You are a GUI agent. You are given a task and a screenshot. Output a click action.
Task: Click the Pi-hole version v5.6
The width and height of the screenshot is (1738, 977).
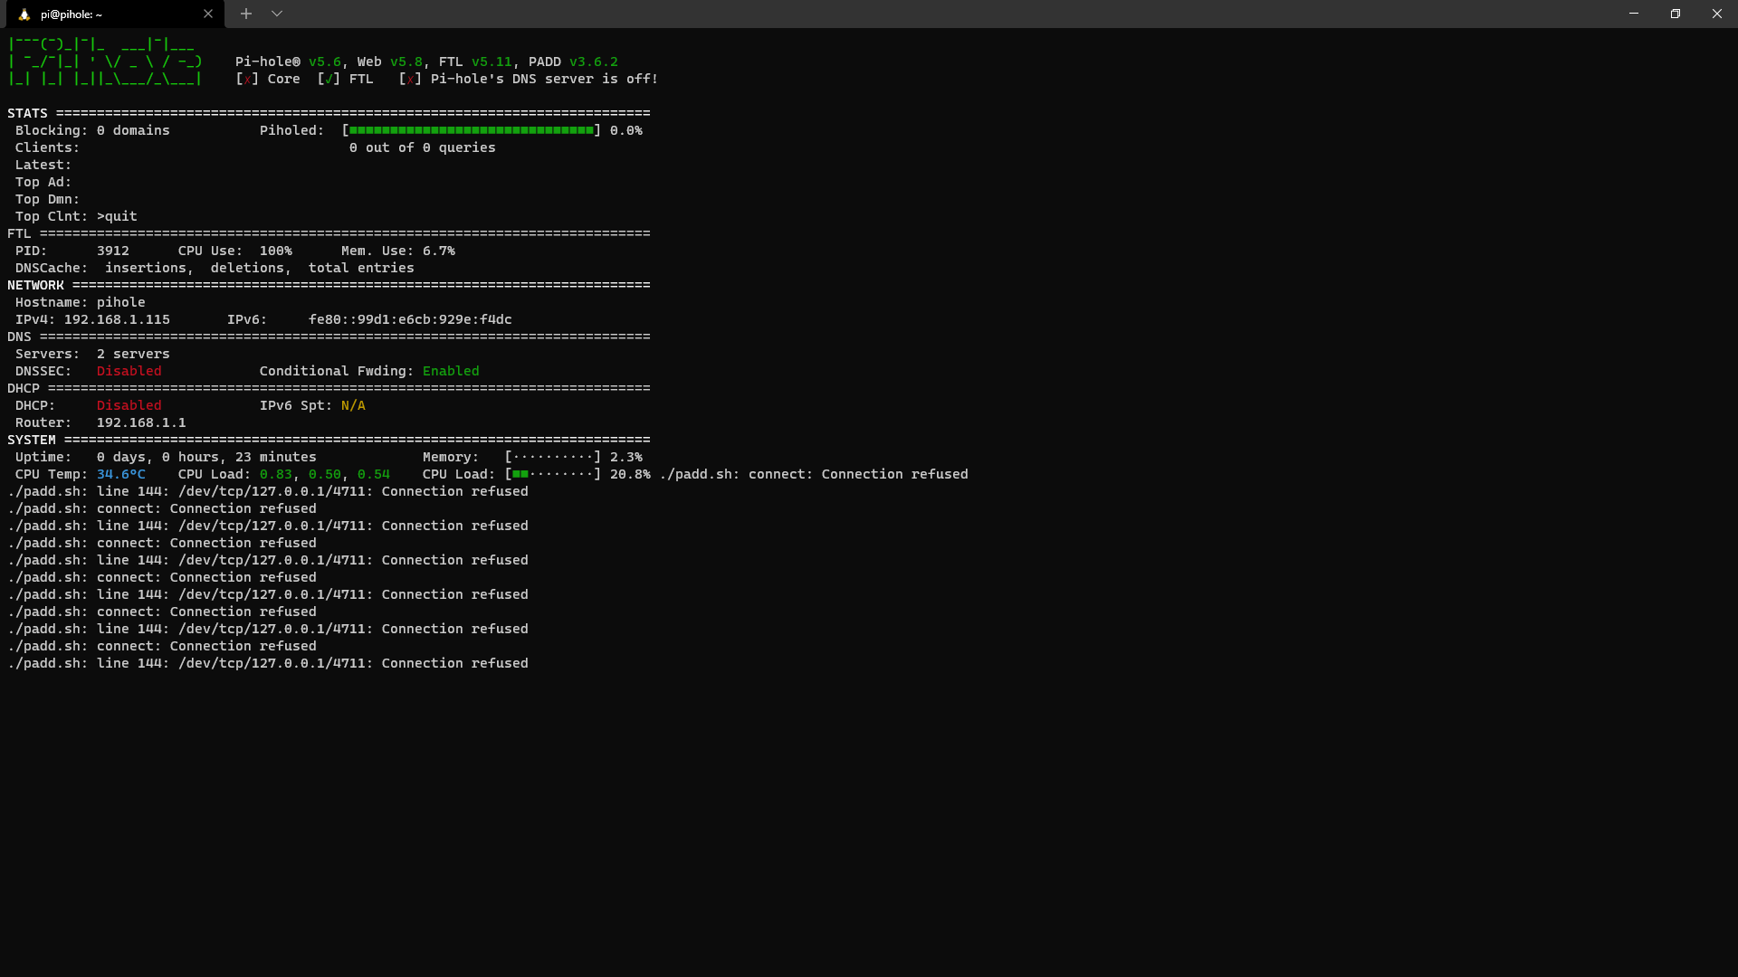coord(325,62)
